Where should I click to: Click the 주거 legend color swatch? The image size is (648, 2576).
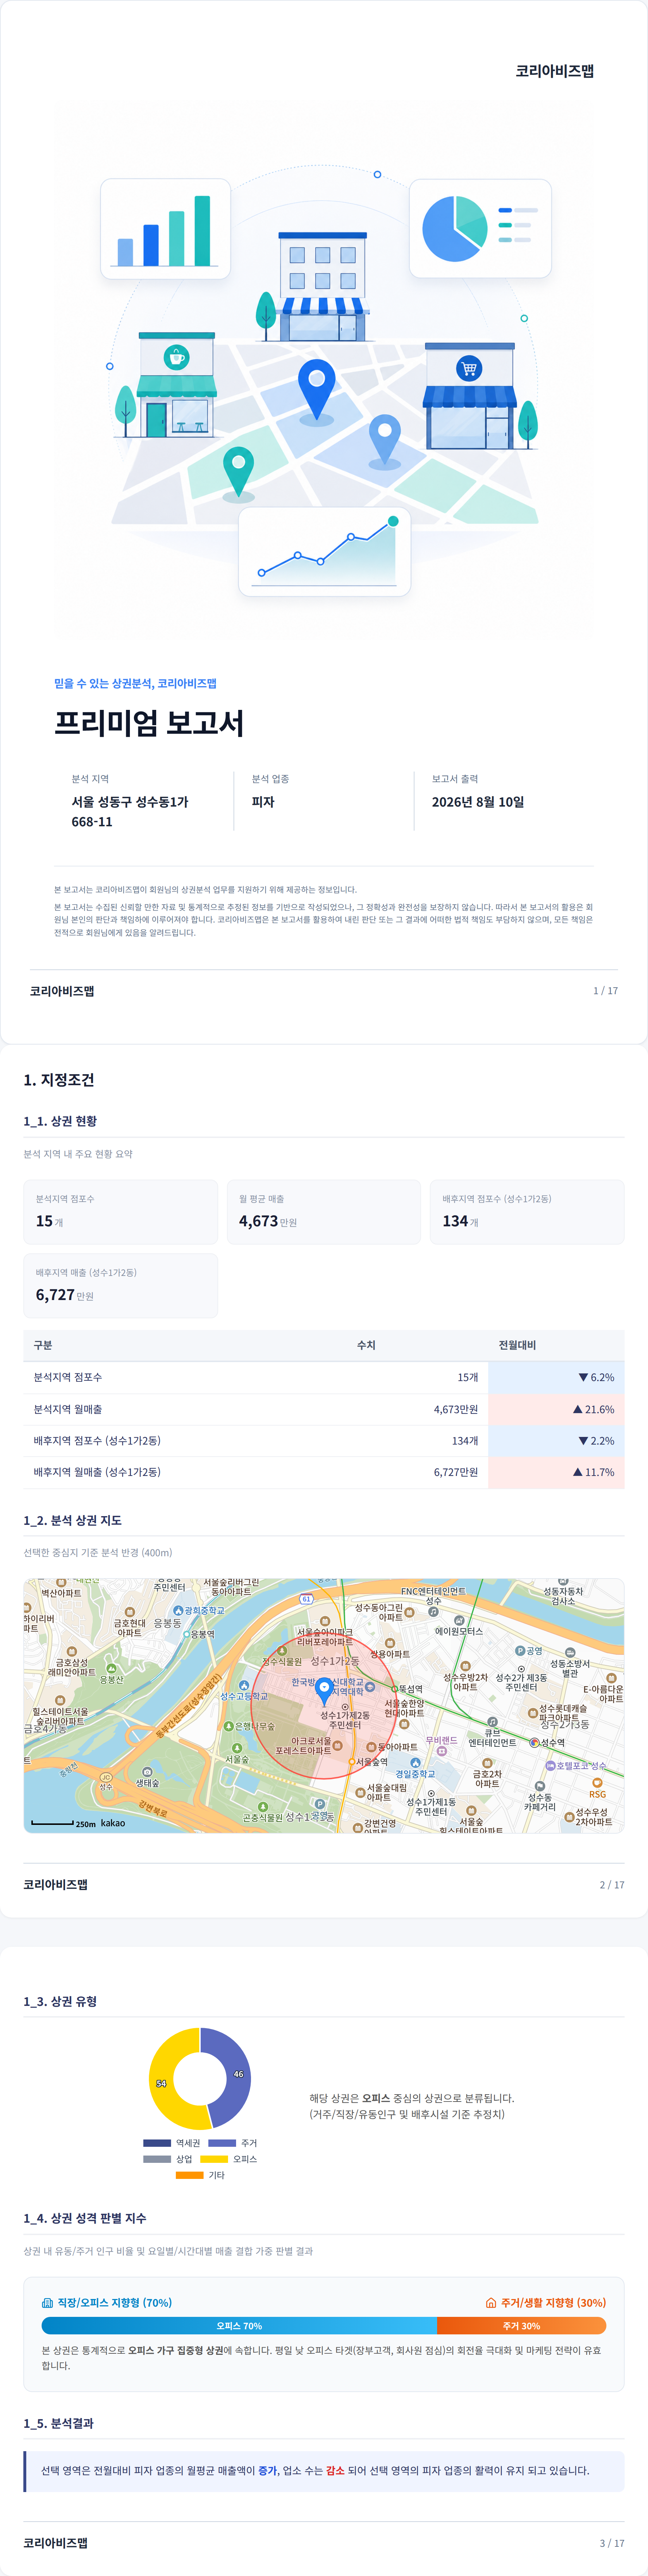click(222, 2143)
